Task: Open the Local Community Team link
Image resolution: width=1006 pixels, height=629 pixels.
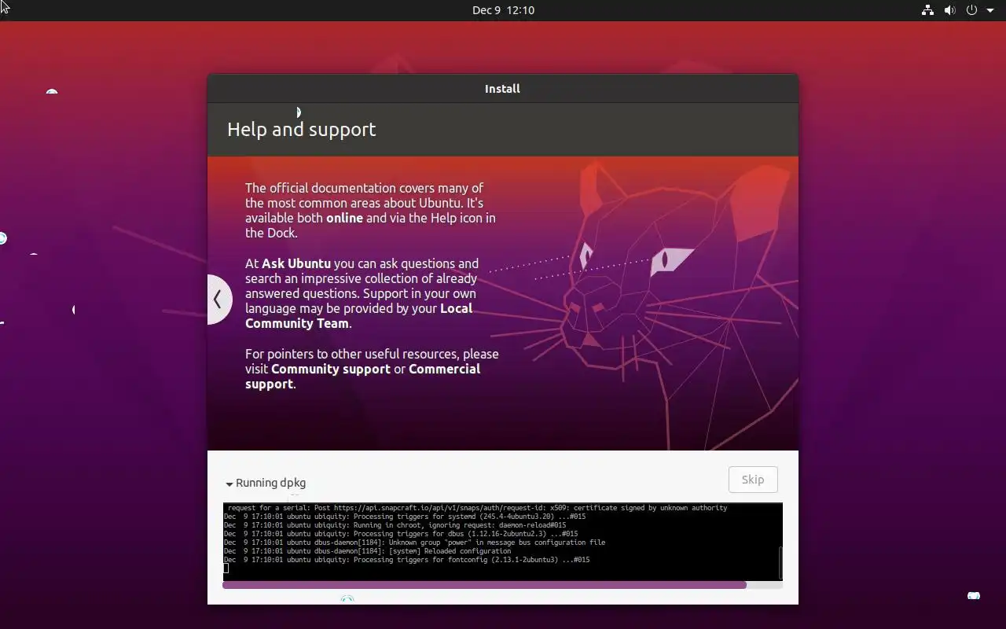Action: pyautogui.click(x=358, y=316)
